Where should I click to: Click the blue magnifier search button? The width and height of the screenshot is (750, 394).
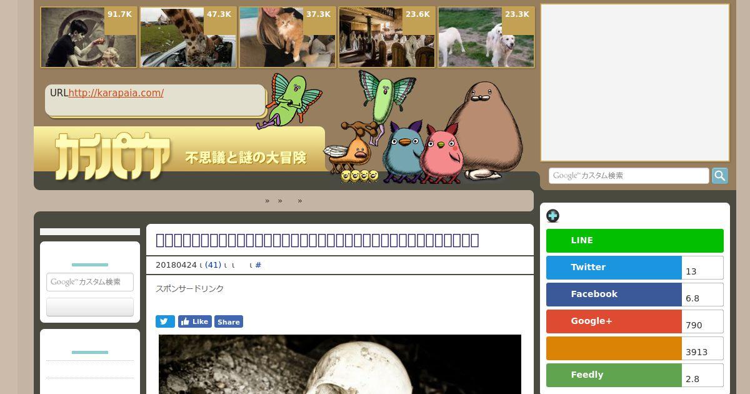click(720, 176)
